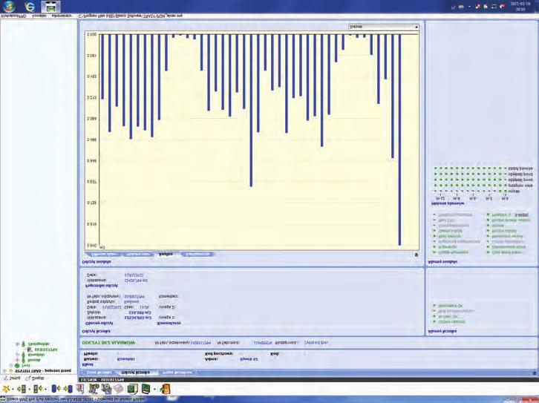Open the dropdown arrow beside the yellow star

(13, 389)
